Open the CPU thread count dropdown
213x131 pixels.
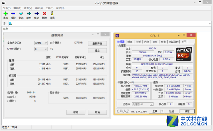41,49
